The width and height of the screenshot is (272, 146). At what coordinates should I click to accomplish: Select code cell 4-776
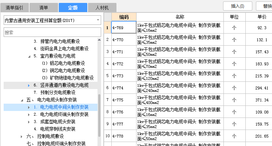point(124,112)
